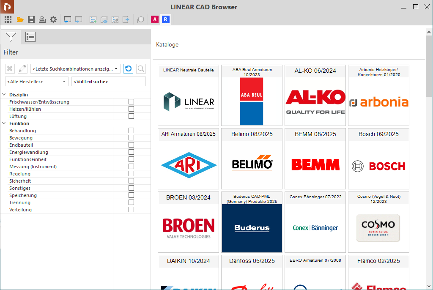Viewport: 433px width, 290px height.
Task: Click the list with eyedropper icon
Action: click(115, 19)
